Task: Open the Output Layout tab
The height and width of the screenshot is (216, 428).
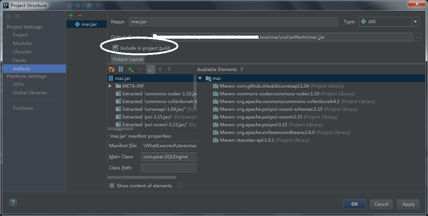Action: [x=128, y=59]
